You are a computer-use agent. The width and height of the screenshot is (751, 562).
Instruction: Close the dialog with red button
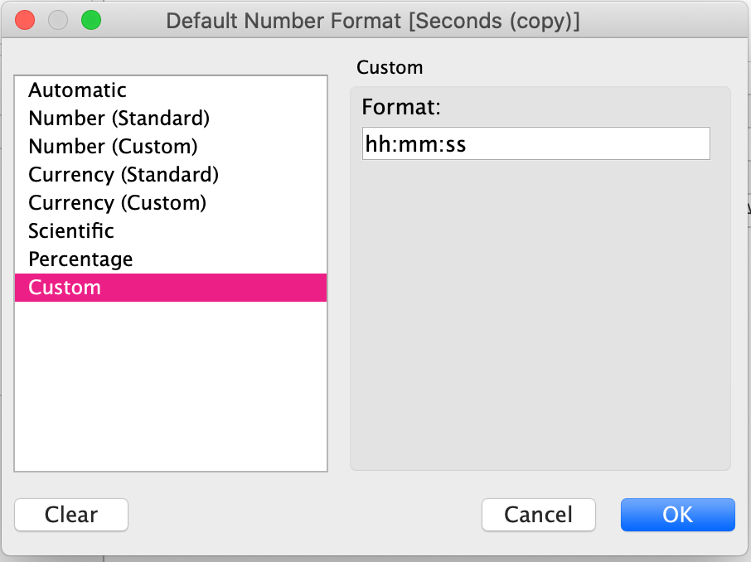tap(26, 21)
